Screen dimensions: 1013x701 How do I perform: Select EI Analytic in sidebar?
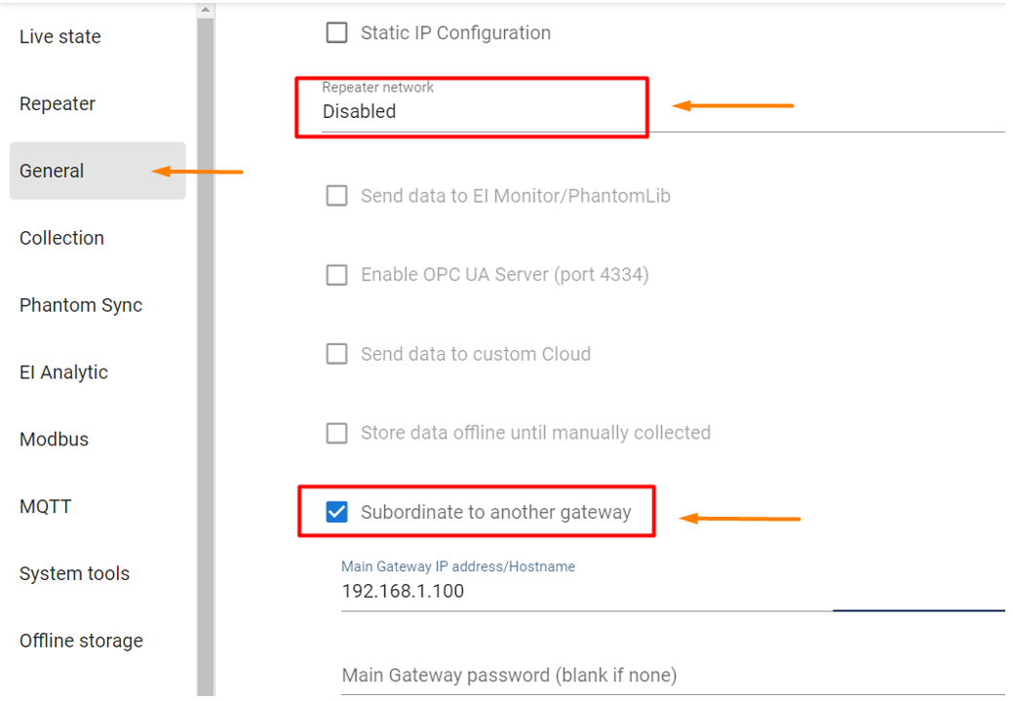63,372
